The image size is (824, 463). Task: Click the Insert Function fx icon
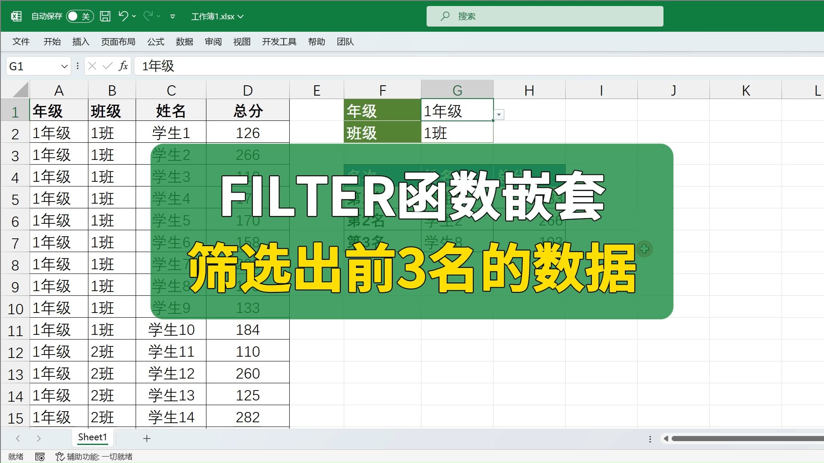point(123,66)
